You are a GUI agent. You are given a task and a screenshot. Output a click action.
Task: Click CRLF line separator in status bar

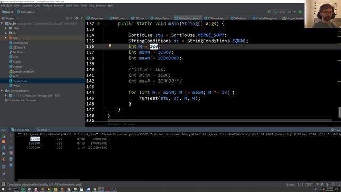pyautogui.click(x=309, y=185)
